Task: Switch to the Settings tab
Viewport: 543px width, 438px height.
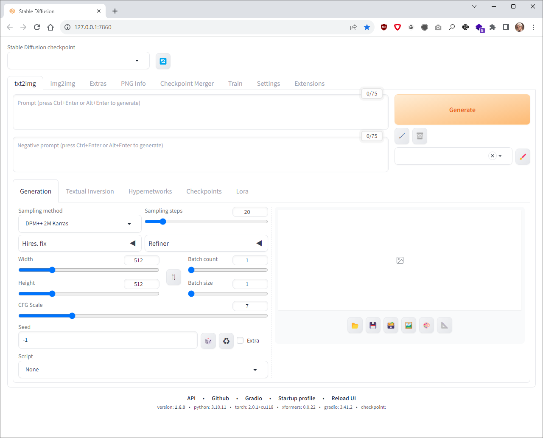Action: [x=269, y=84]
